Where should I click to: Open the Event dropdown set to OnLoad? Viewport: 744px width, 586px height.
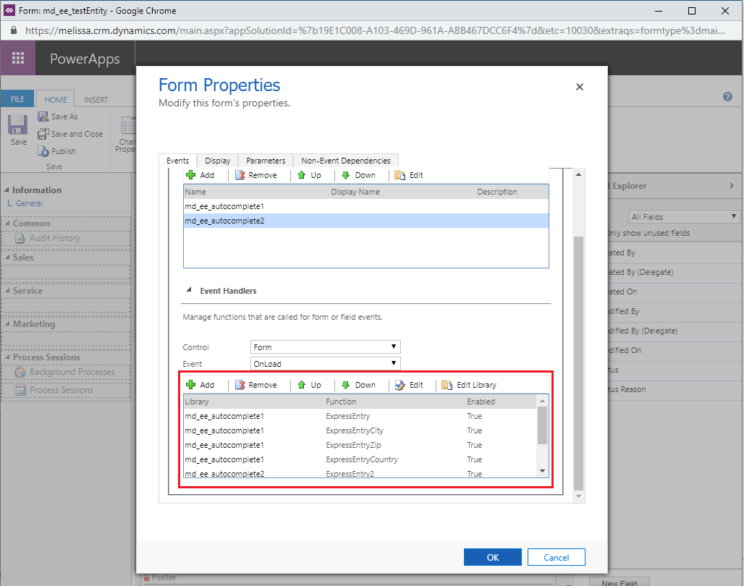tap(325, 363)
